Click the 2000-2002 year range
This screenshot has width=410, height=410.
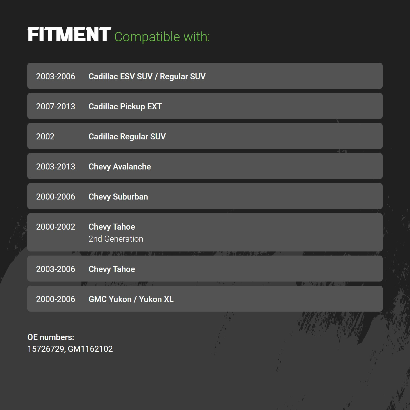[55, 227]
